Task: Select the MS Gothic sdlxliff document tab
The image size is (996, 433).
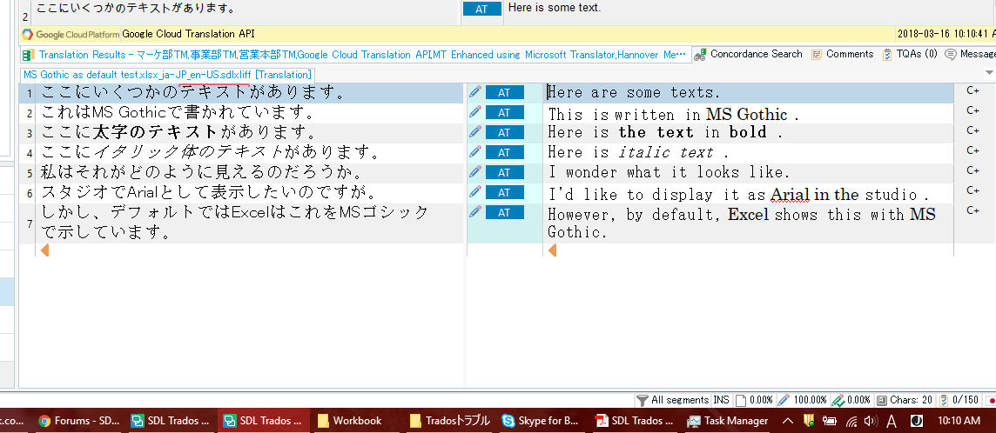Action: pyautogui.click(x=166, y=75)
